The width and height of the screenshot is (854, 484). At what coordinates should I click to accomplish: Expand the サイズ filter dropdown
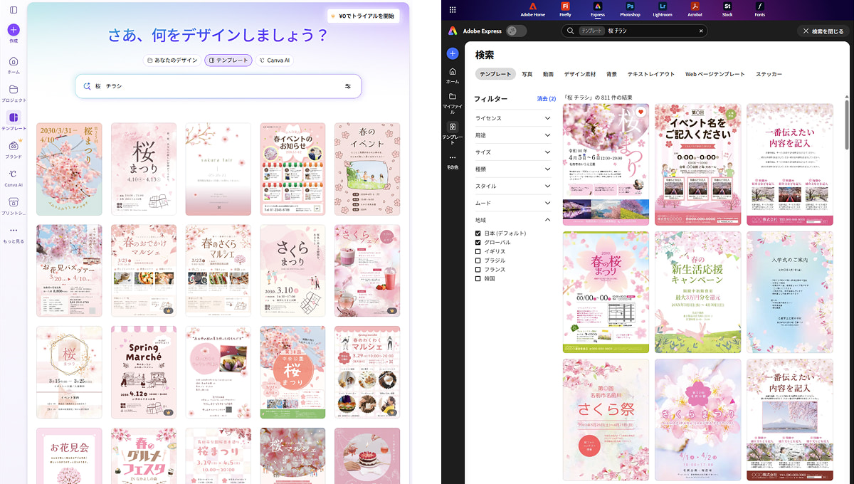(x=547, y=152)
